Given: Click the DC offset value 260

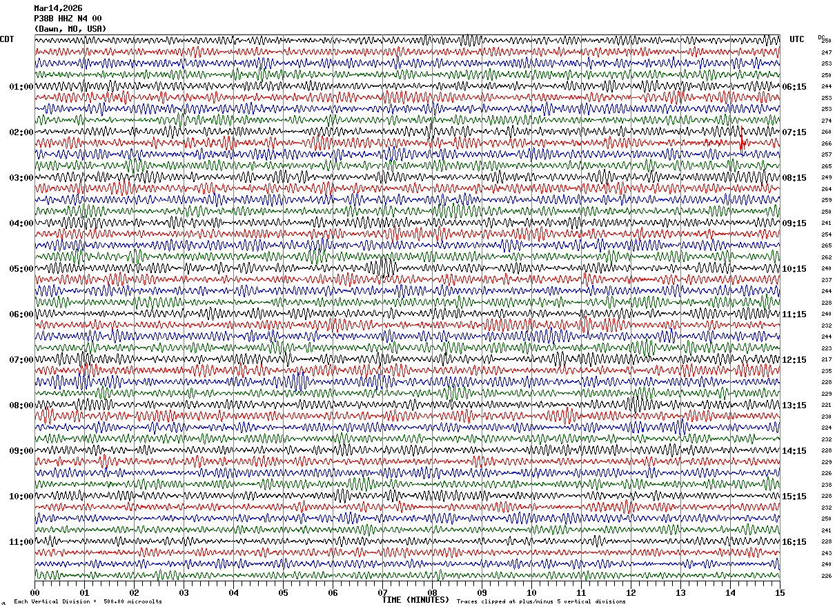Looking at the screenshot, I should point(826,132).
